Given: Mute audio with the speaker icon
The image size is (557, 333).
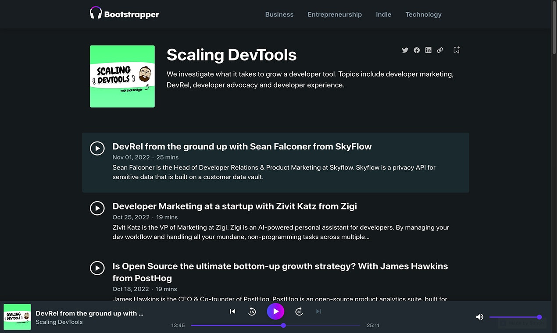Looking at the screenshot, I should click(x=480, y=317).
